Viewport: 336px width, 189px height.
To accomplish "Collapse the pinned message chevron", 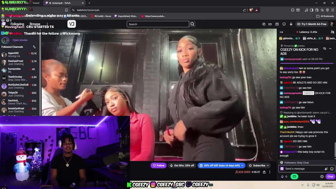I will (x=330, y=49).
